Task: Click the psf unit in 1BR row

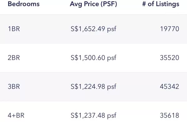Action: [112, 29]
